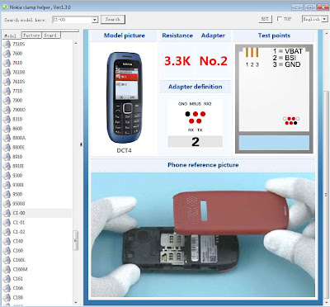Switch to the Model tab
The width and height of the screenshot is (330, 307).
point(11,35)
